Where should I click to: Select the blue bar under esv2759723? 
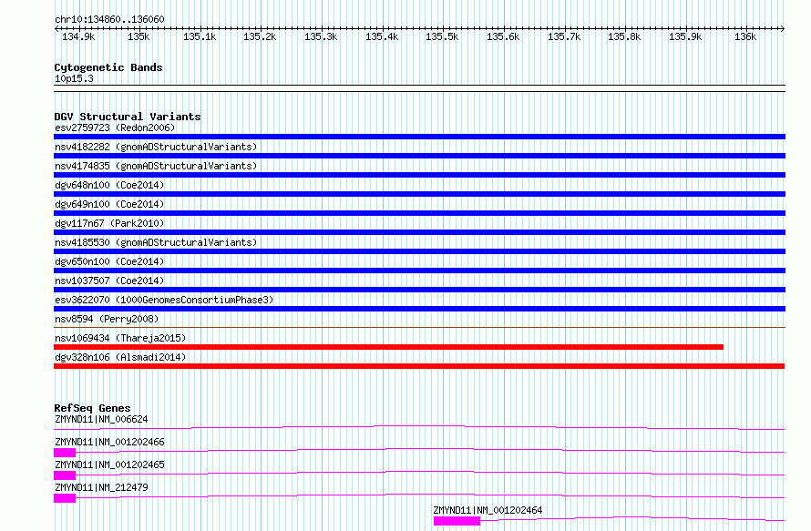coord(419,137)
